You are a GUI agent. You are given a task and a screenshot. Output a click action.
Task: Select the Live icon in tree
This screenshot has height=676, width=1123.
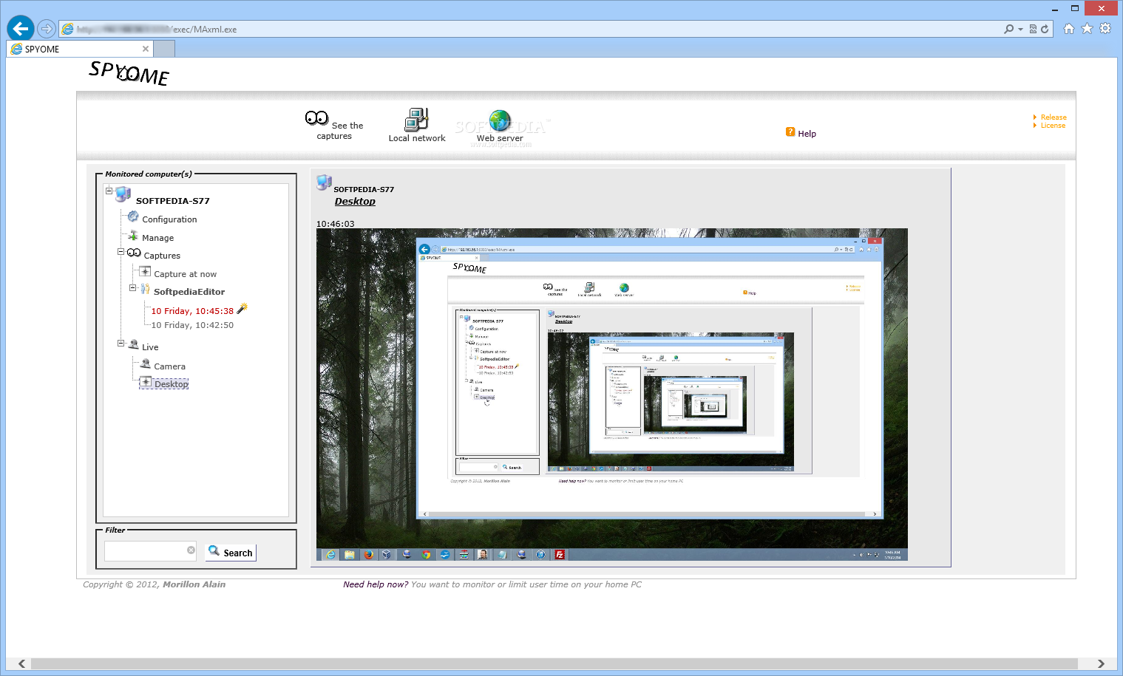134,344
